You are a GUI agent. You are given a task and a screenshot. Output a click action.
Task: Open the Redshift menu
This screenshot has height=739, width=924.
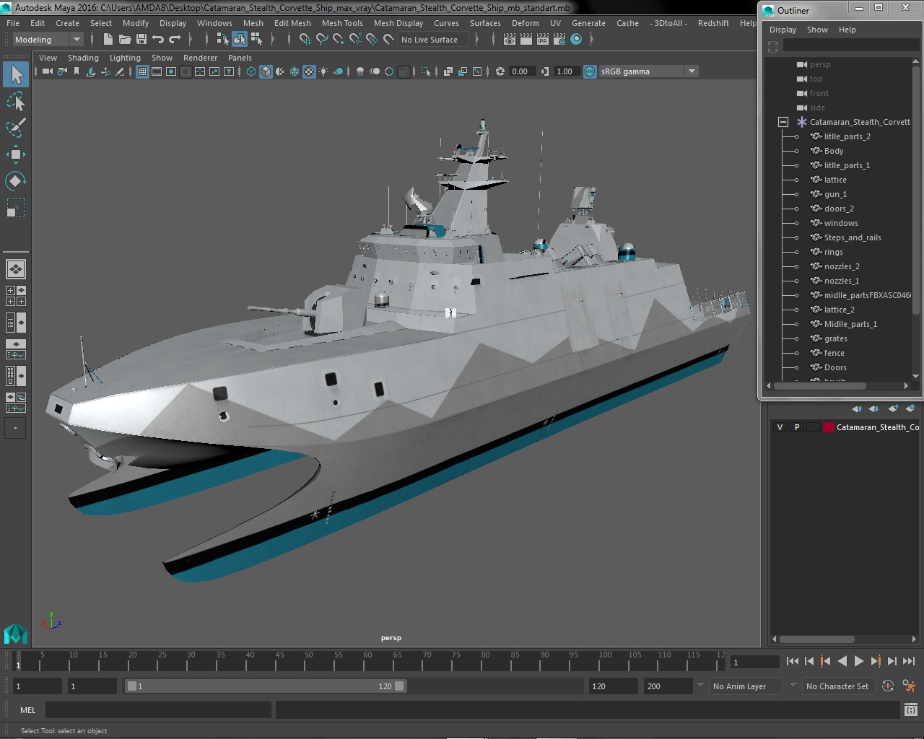click(713, 23)
